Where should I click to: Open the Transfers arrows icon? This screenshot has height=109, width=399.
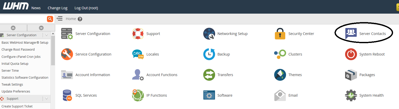209,75
